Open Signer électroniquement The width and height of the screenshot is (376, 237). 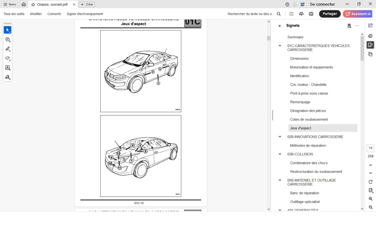tap(85, 14)
